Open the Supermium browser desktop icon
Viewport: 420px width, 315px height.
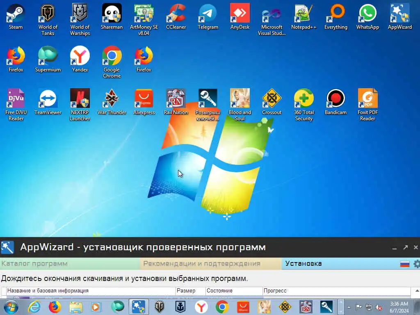coord(48,59)
